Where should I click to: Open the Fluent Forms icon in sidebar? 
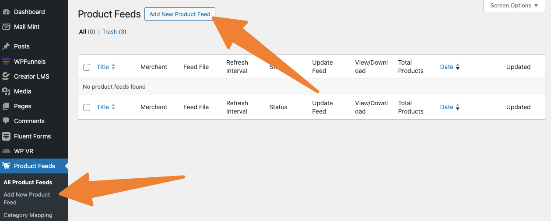click(x=6, y=136)
